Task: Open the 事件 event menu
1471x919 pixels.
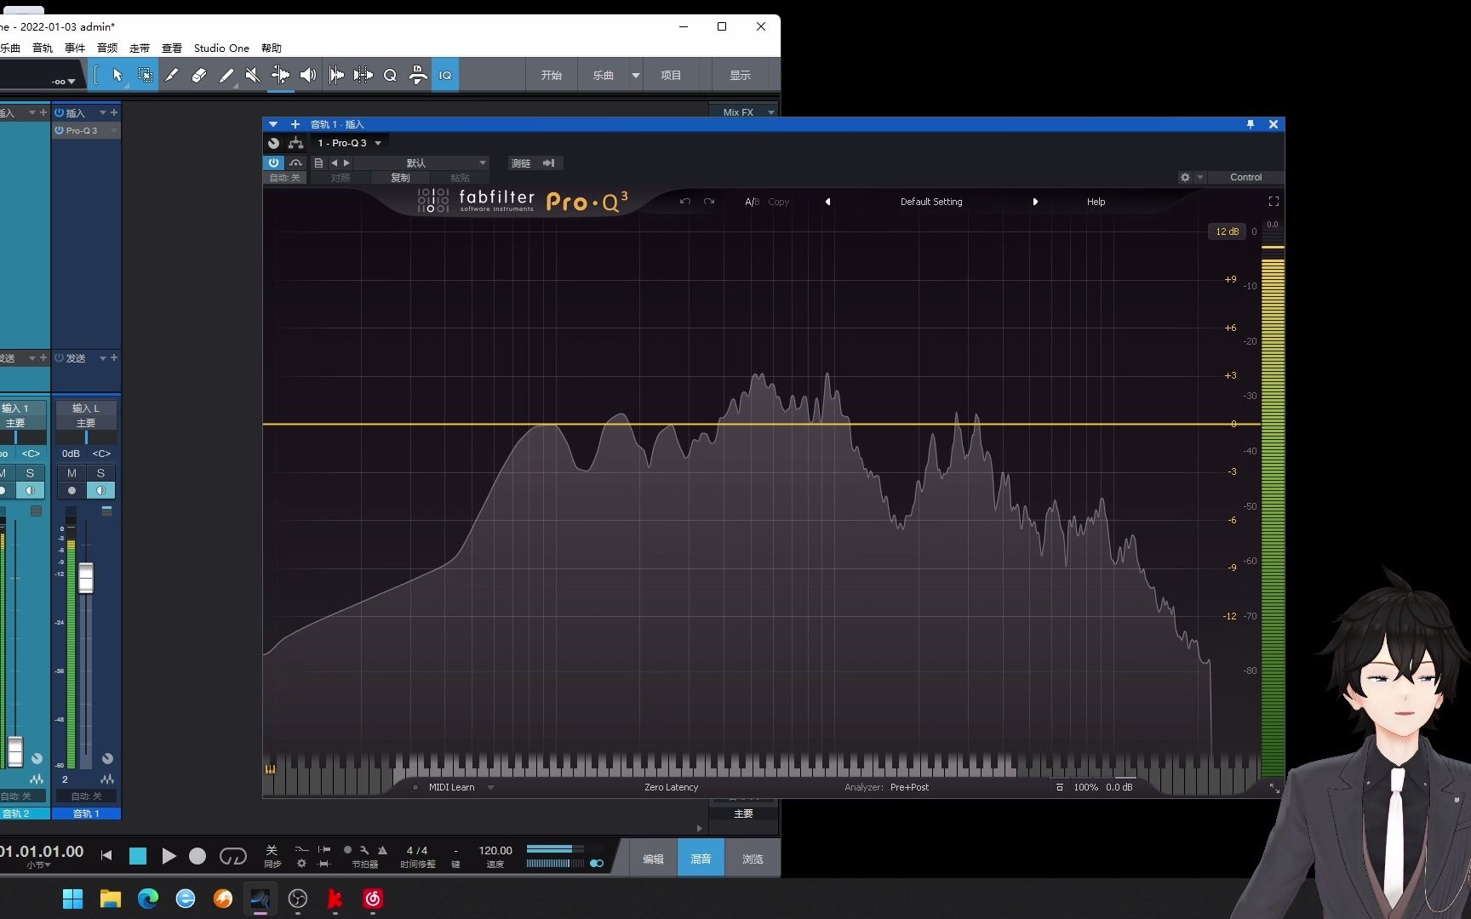Action: (75, 48)
